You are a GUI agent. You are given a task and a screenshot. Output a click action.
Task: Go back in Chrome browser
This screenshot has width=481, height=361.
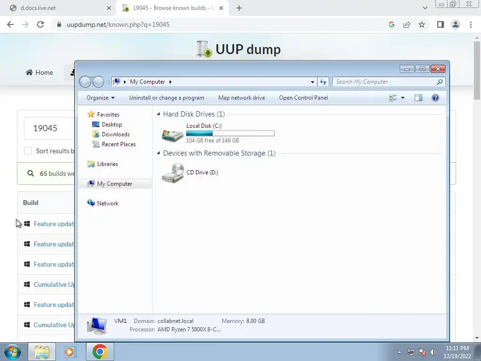point(10,24)
